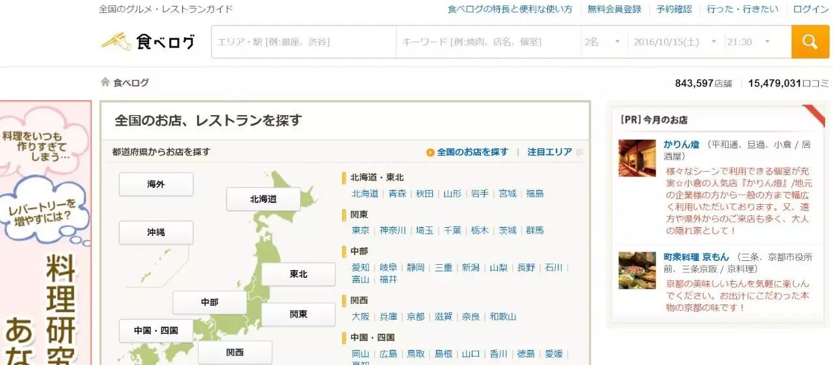Open the 栃木 prefecture link
This screenshot has width=833, height=365.
click(480, 230)
